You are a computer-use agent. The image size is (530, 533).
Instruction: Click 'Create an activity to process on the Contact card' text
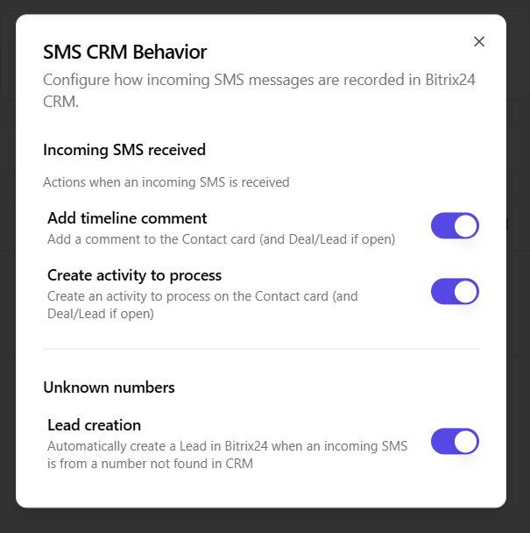point(202,296)
